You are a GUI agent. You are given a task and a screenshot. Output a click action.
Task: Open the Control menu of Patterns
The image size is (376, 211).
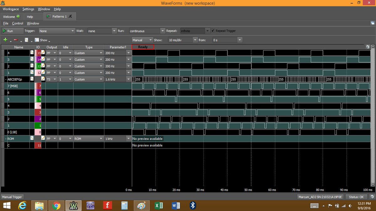coord(18,23)
